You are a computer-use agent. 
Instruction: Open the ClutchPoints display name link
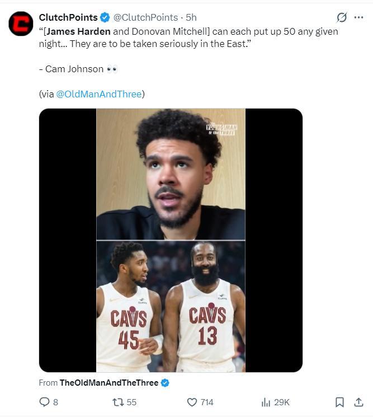point(68,18)
